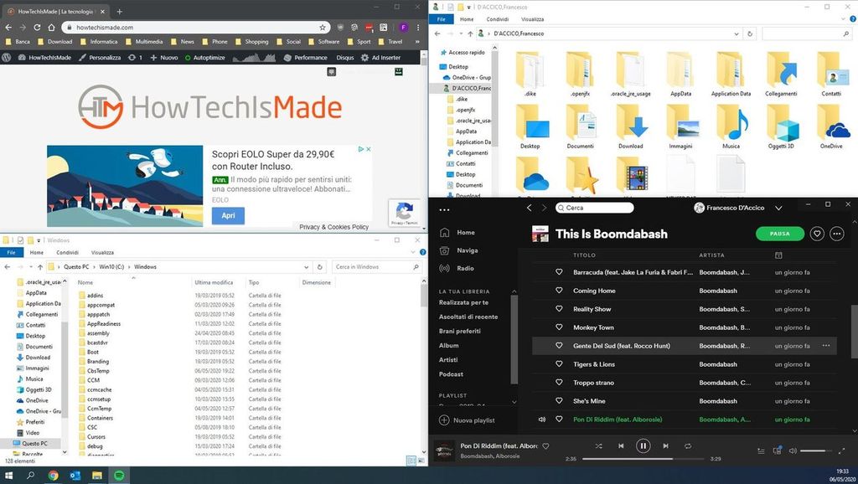Open Performance in the WordPress admin bar
Image resolution: width=858 pixels, height=484 pixels.
(x=310, y=58)
